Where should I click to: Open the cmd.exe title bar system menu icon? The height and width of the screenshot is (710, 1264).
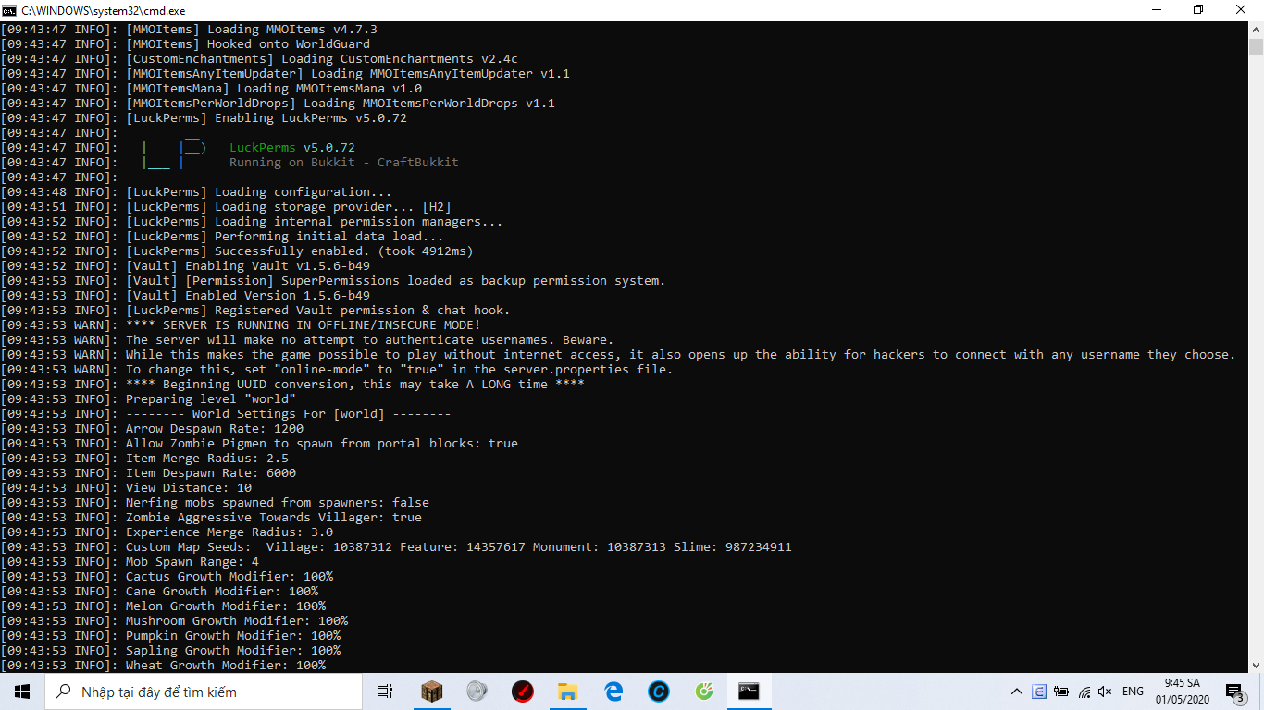click(8, 9)
